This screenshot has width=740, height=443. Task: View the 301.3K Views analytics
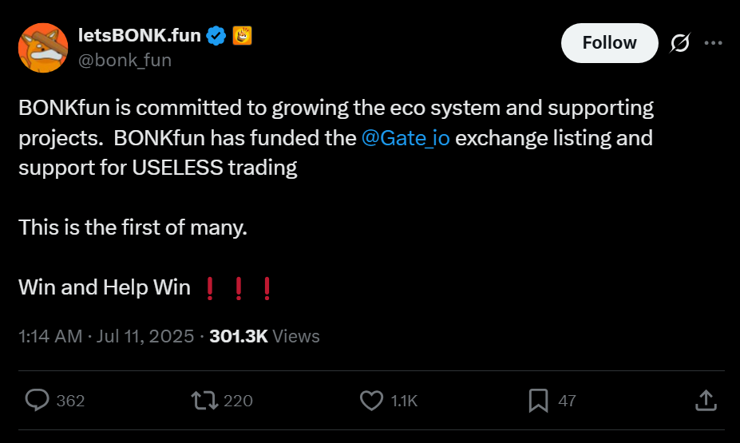click(264, 336)
